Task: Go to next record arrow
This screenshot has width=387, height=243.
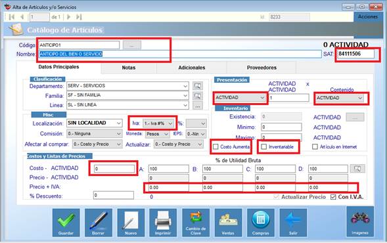Action: click(69, 17)
